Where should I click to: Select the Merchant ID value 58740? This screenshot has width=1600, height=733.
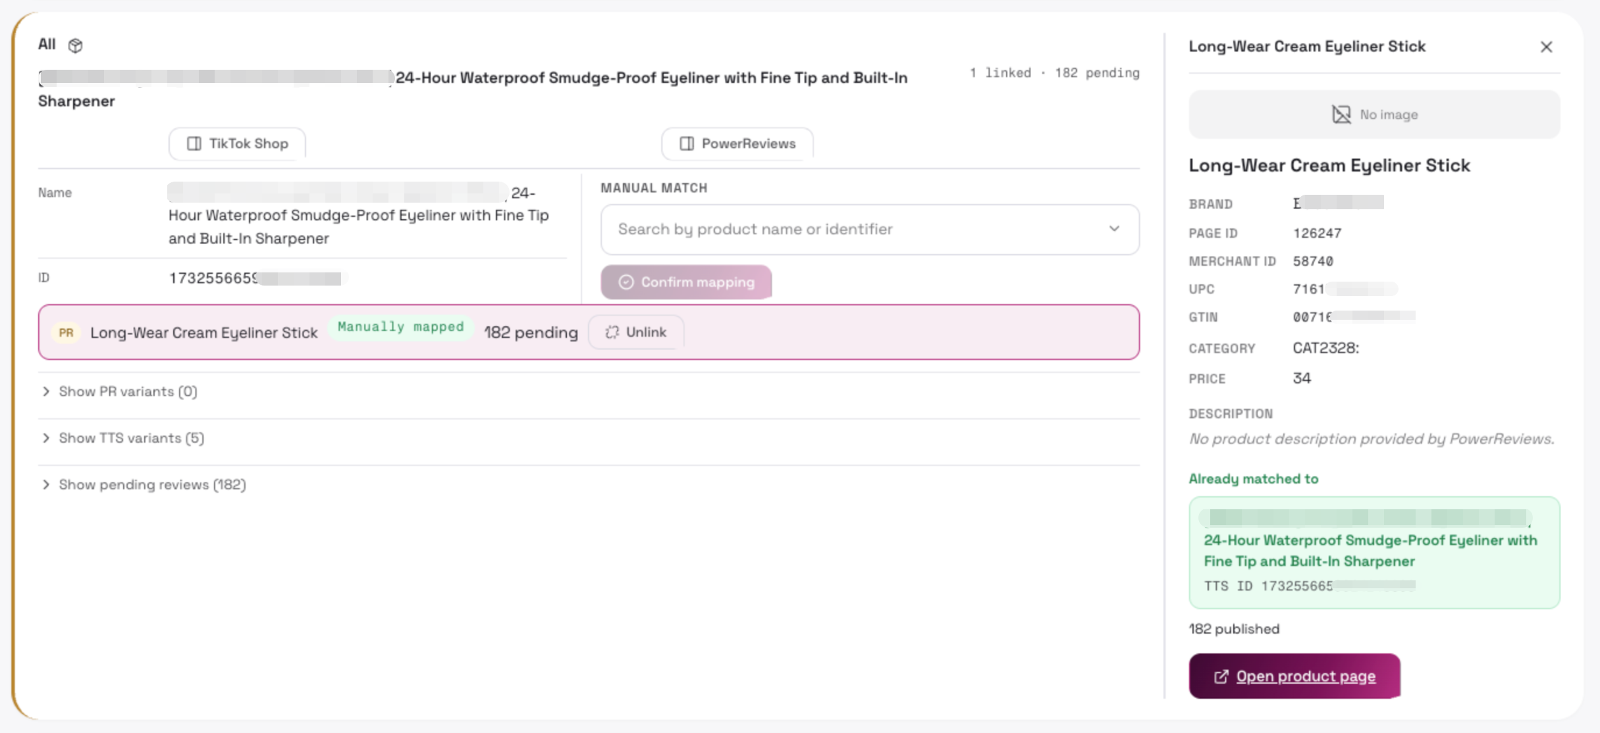click(1313, 261)
